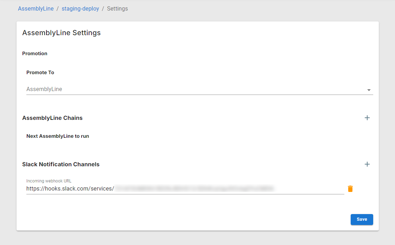Select the Settings breadcrumb item

[117, 8]
